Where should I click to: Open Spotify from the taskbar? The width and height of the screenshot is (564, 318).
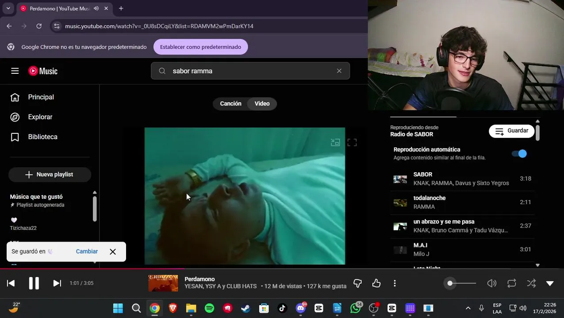coord(209,308)
